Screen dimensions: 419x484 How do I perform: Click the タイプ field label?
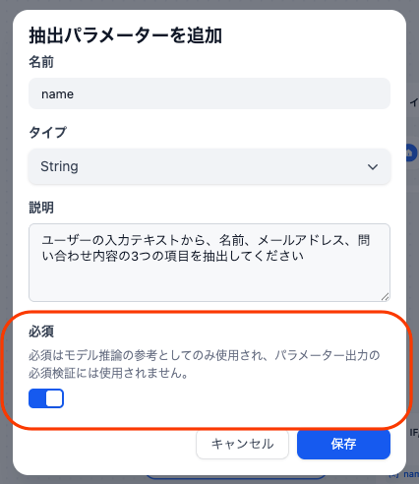tap(48, 133)
